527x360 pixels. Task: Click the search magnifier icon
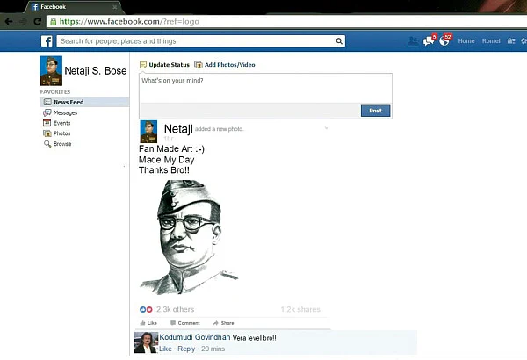tap(339, 41)
